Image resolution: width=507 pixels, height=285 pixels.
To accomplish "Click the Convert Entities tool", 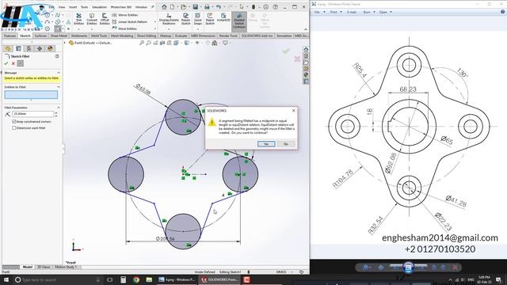I will click(x=92, y=19).
